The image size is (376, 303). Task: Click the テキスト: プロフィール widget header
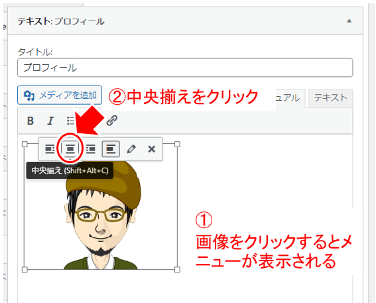[x=185, y=21]
